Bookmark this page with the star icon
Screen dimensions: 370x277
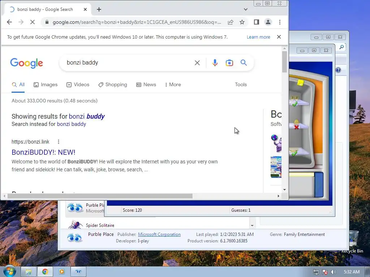point(242,22)
